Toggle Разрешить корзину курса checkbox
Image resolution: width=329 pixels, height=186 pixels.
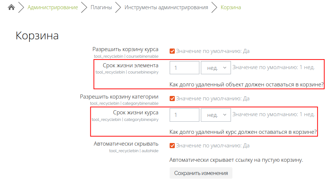click(x=172, y=51)
